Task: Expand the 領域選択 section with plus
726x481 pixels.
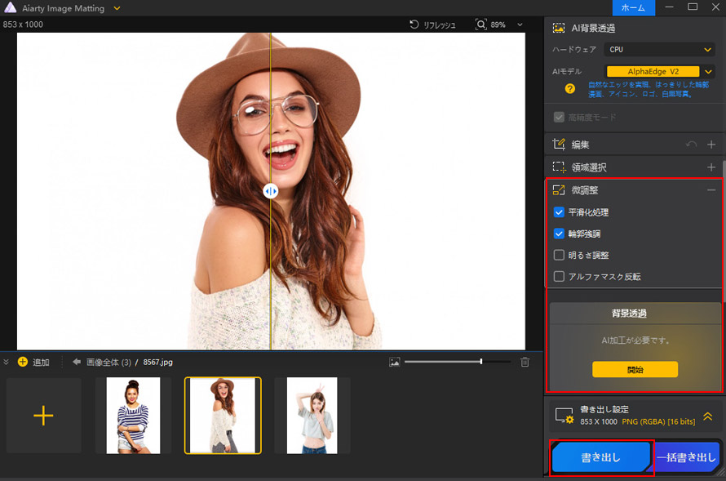Action: point(711,167)
